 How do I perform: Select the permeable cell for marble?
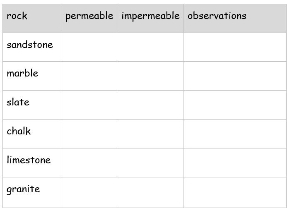point(89,76)
